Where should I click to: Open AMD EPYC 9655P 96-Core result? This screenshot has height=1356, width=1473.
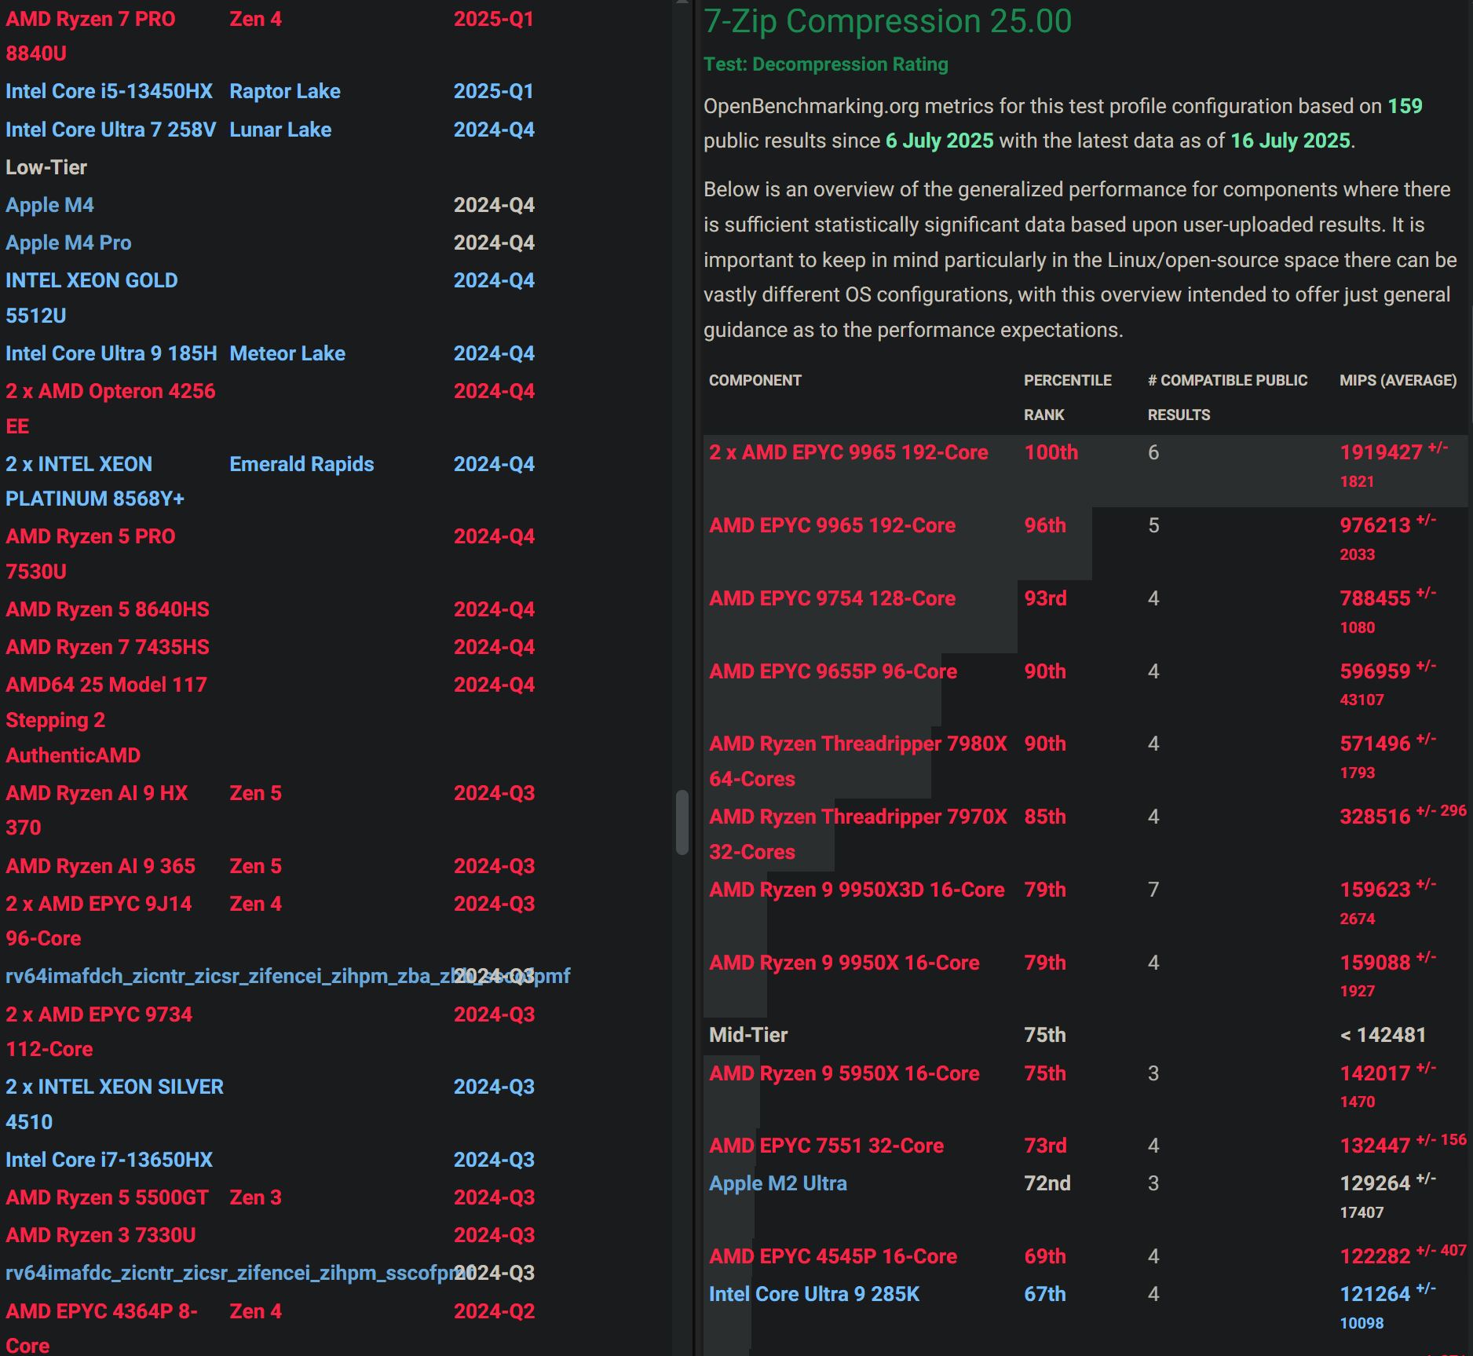[x=833, y=671]
